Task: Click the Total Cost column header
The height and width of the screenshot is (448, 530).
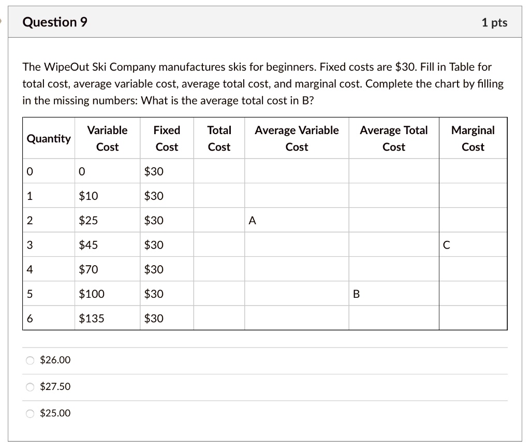Action: [x=219, y=138]
